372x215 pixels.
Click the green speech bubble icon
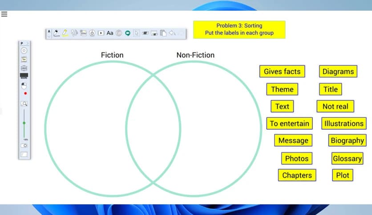(128, 33)
